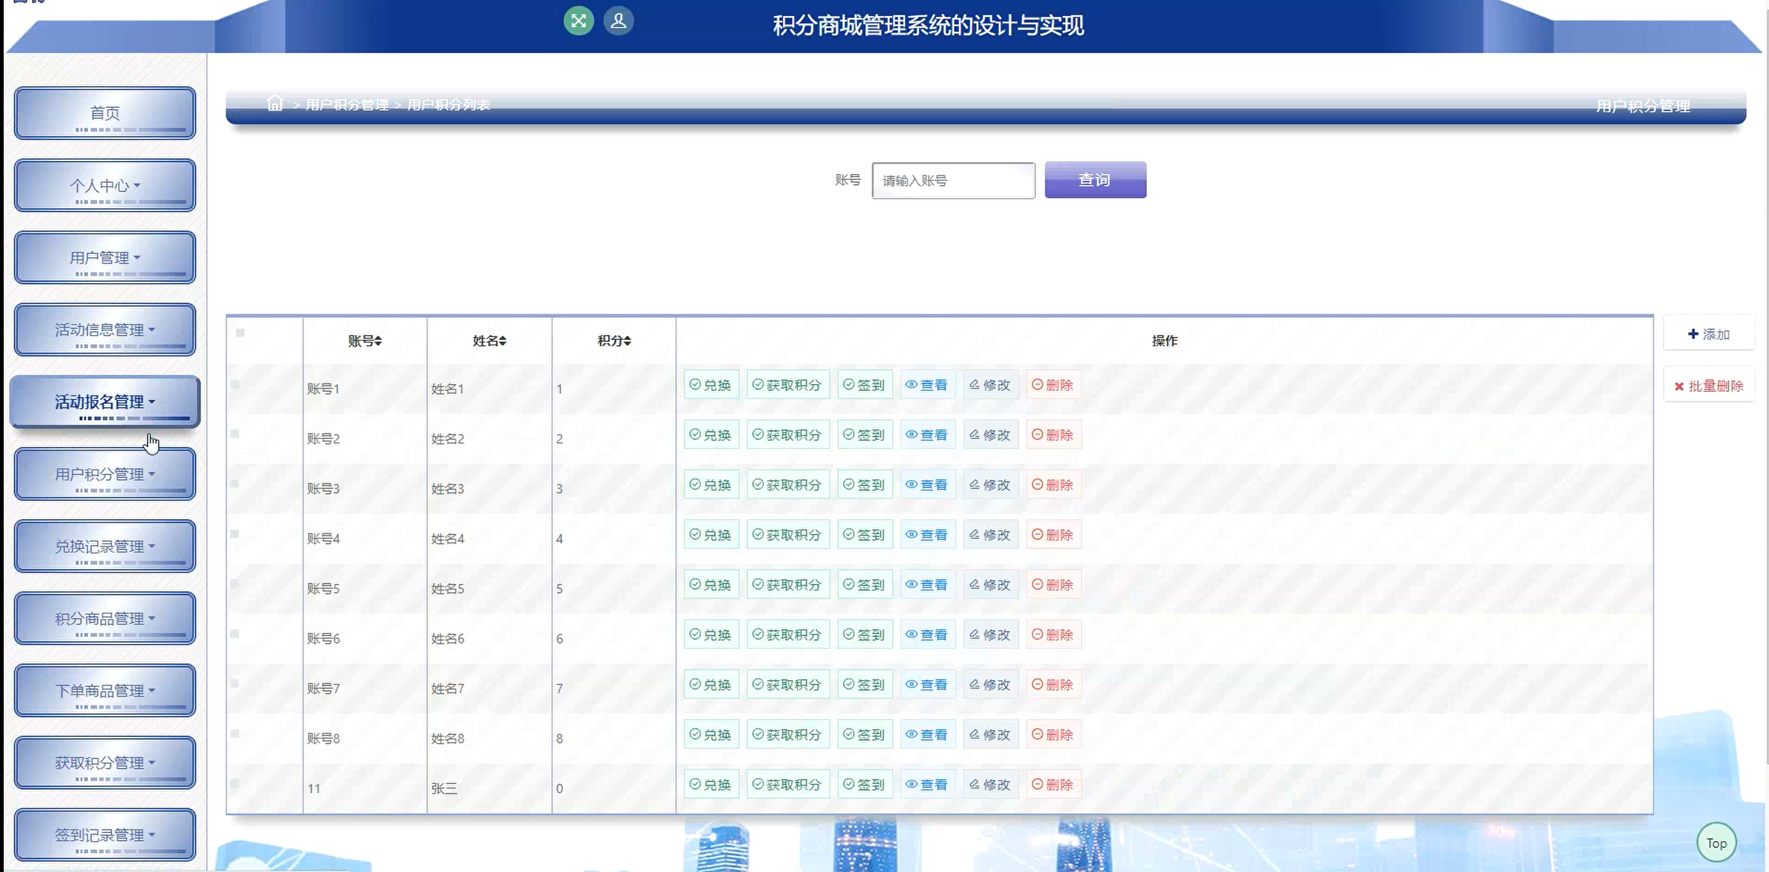Click 用户积分管理 breadcrumb link
The image size is (1769, 872).
(x=347, y=105)
